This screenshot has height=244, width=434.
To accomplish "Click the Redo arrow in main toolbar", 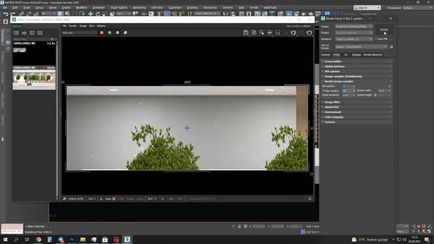I will [x=13, y=14].
